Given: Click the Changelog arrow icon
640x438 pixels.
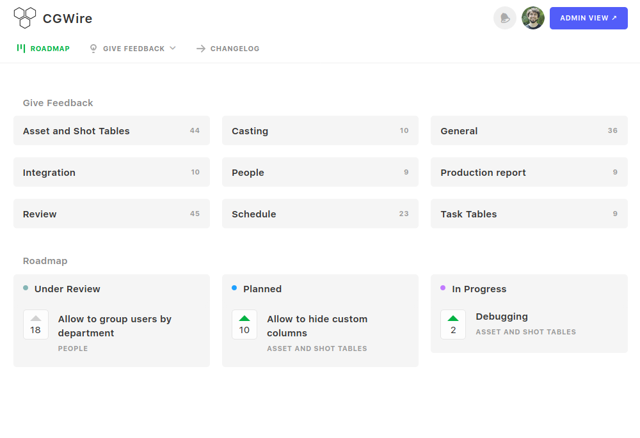Looking at the screenshot, I should [x=201, y=49].
